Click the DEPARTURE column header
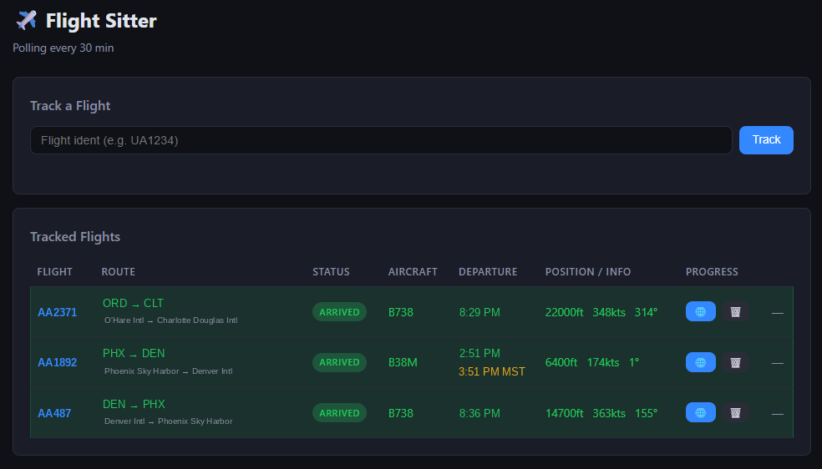 (x=488, y=272)
